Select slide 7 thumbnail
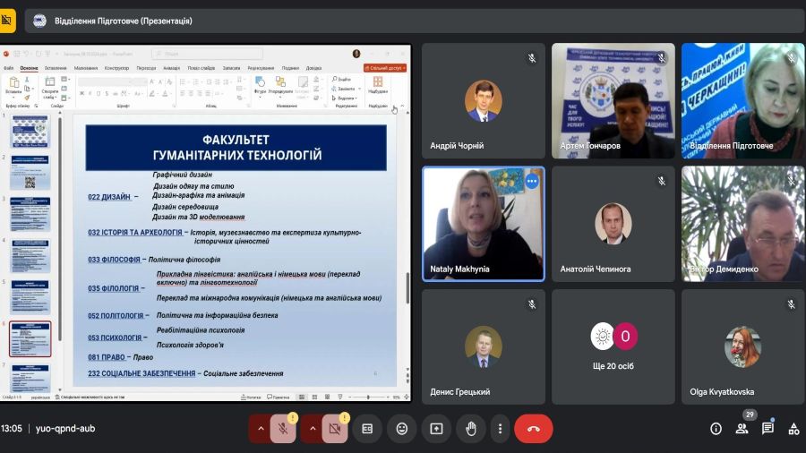This screenshot has height=453, width=806. coord(30,378)
